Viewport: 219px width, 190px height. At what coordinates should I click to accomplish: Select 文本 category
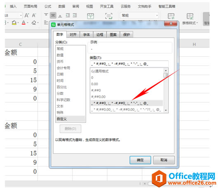click(71, 106)
